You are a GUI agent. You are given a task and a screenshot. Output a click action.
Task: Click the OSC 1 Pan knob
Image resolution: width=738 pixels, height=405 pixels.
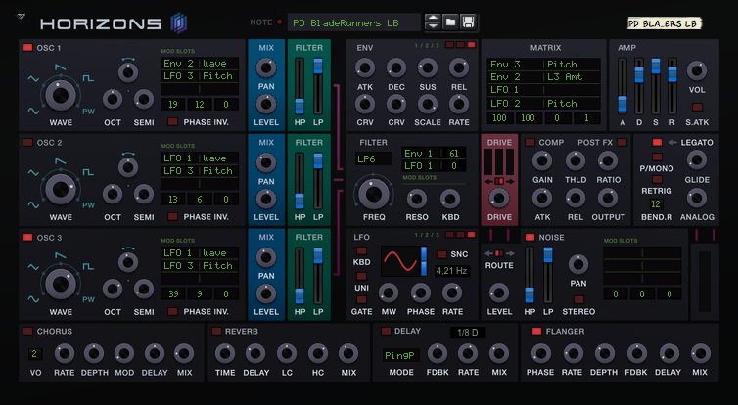click(x=266, y=68)
